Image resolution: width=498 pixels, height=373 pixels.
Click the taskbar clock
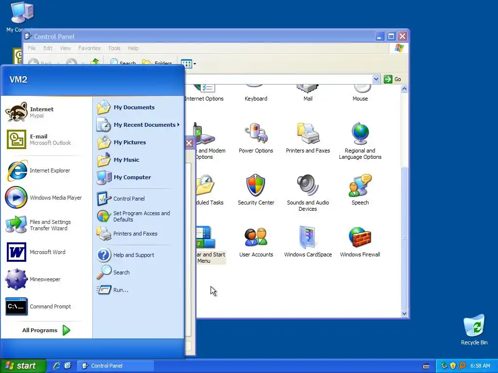[x=480, y=366]
